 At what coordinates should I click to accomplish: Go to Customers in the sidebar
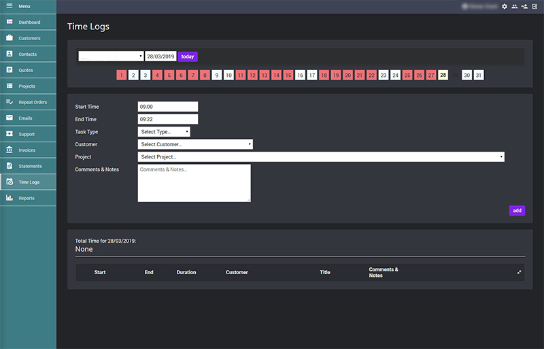click(28, 38)
